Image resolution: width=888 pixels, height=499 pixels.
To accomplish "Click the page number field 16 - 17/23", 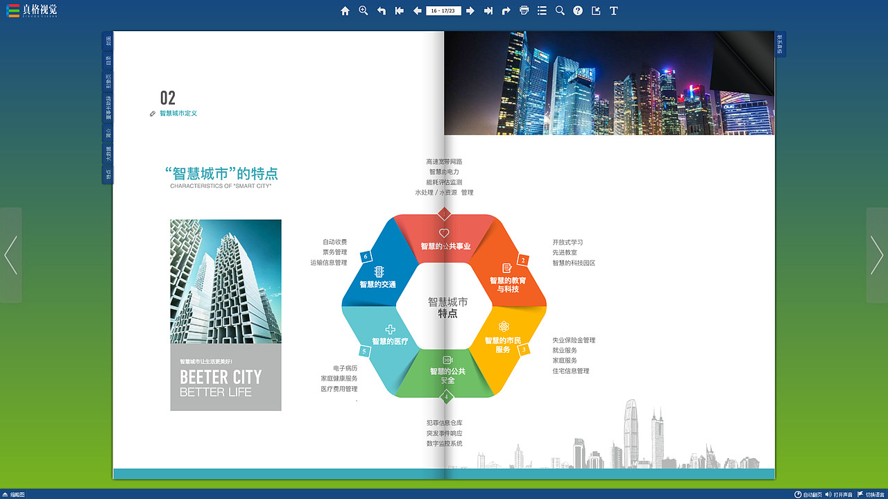I will click(443, 10).
